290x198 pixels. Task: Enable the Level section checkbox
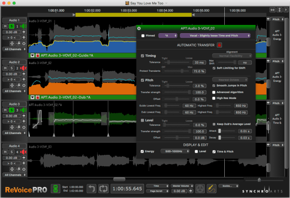[x=142, y=120]
